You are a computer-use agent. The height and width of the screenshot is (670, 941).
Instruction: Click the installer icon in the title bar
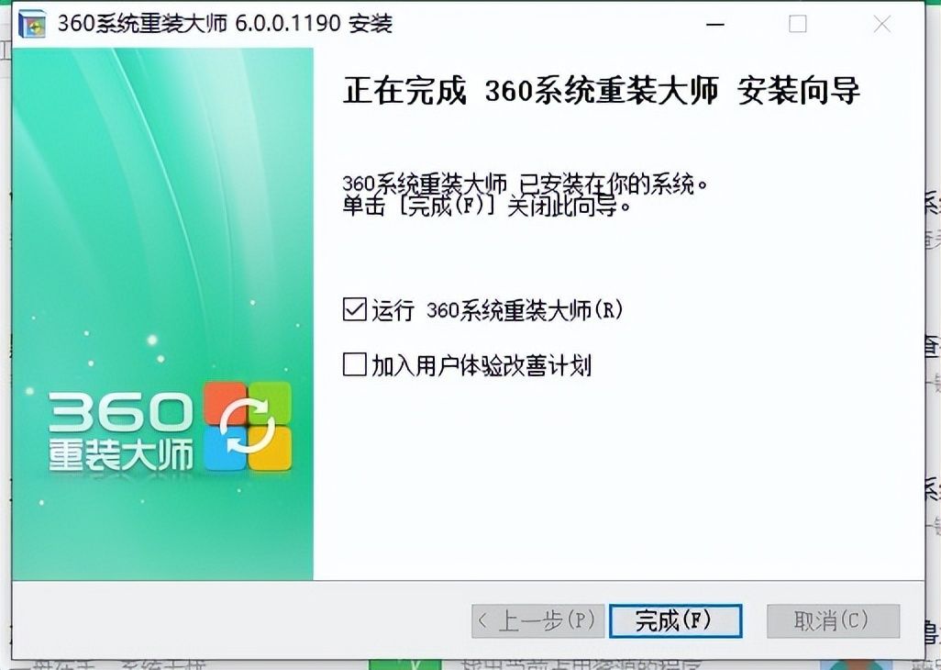click(x=32, y=24)
